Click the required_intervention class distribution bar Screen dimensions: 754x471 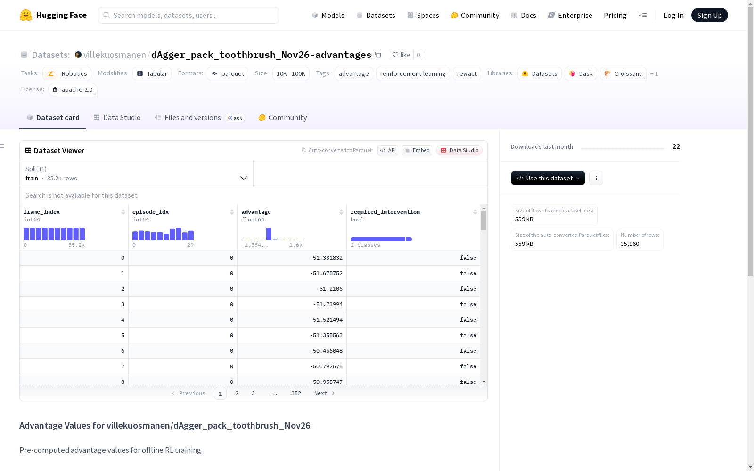(381, 239)
